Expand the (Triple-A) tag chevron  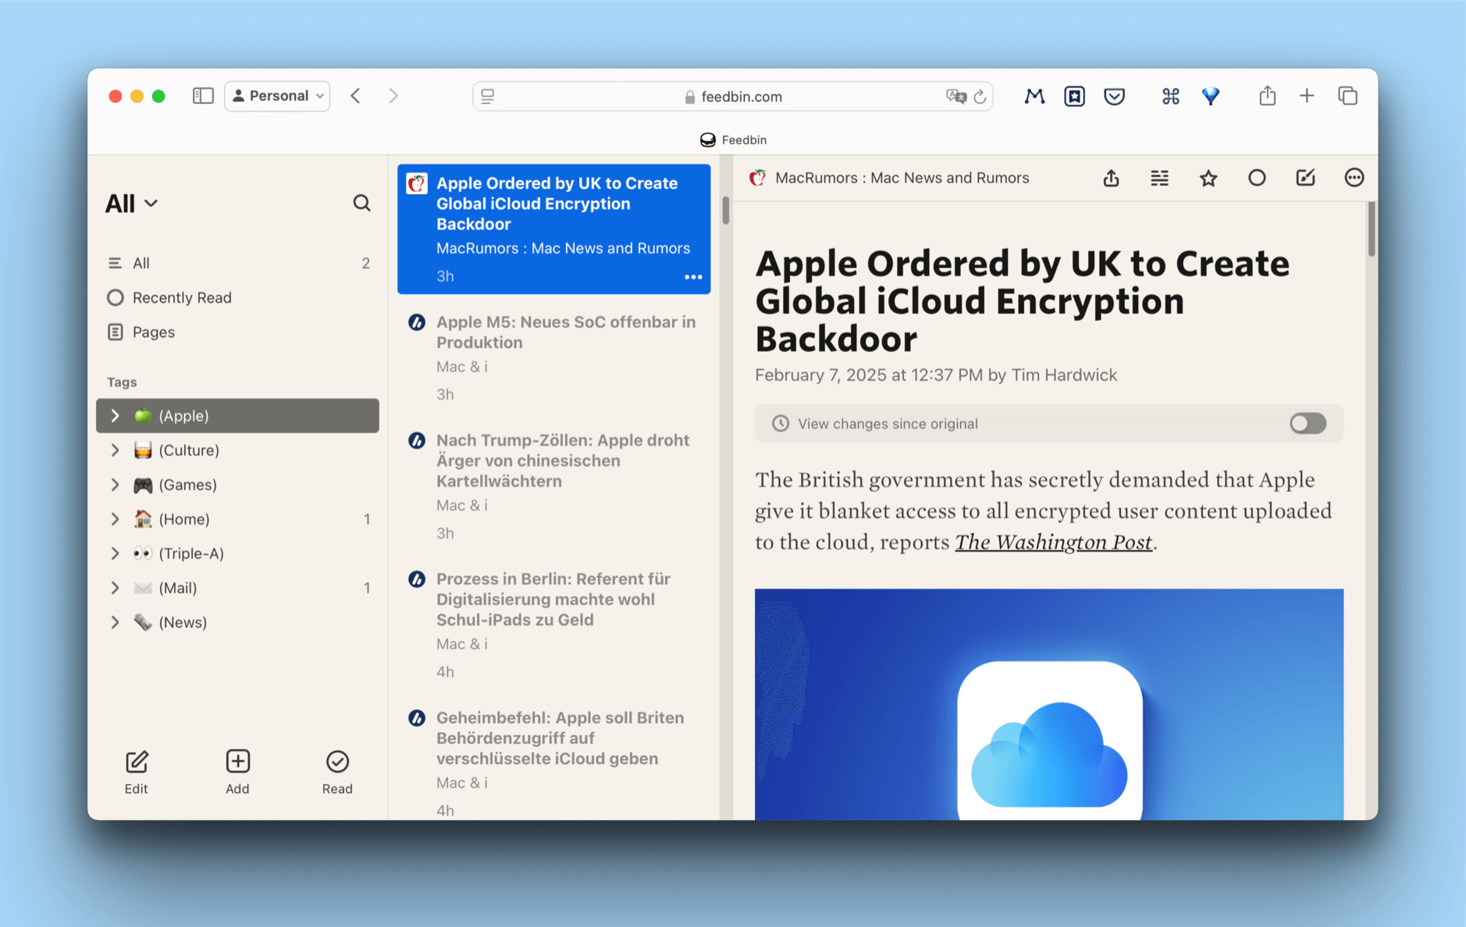[x=116, y=553]
